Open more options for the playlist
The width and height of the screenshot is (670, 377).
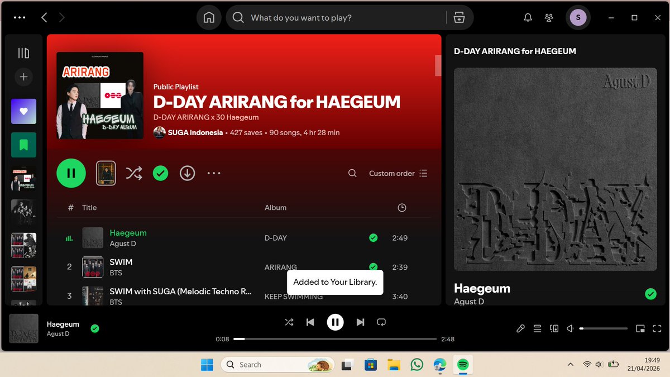(x=214, y=173)
